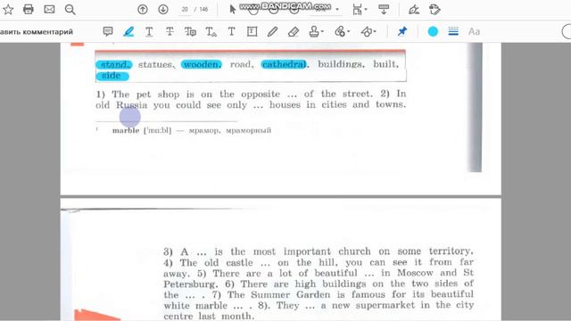The height and width of the screenshot is (321, 571).
Task: Toggle the keep tool selected pin
Action: click(x=402, y=32)
